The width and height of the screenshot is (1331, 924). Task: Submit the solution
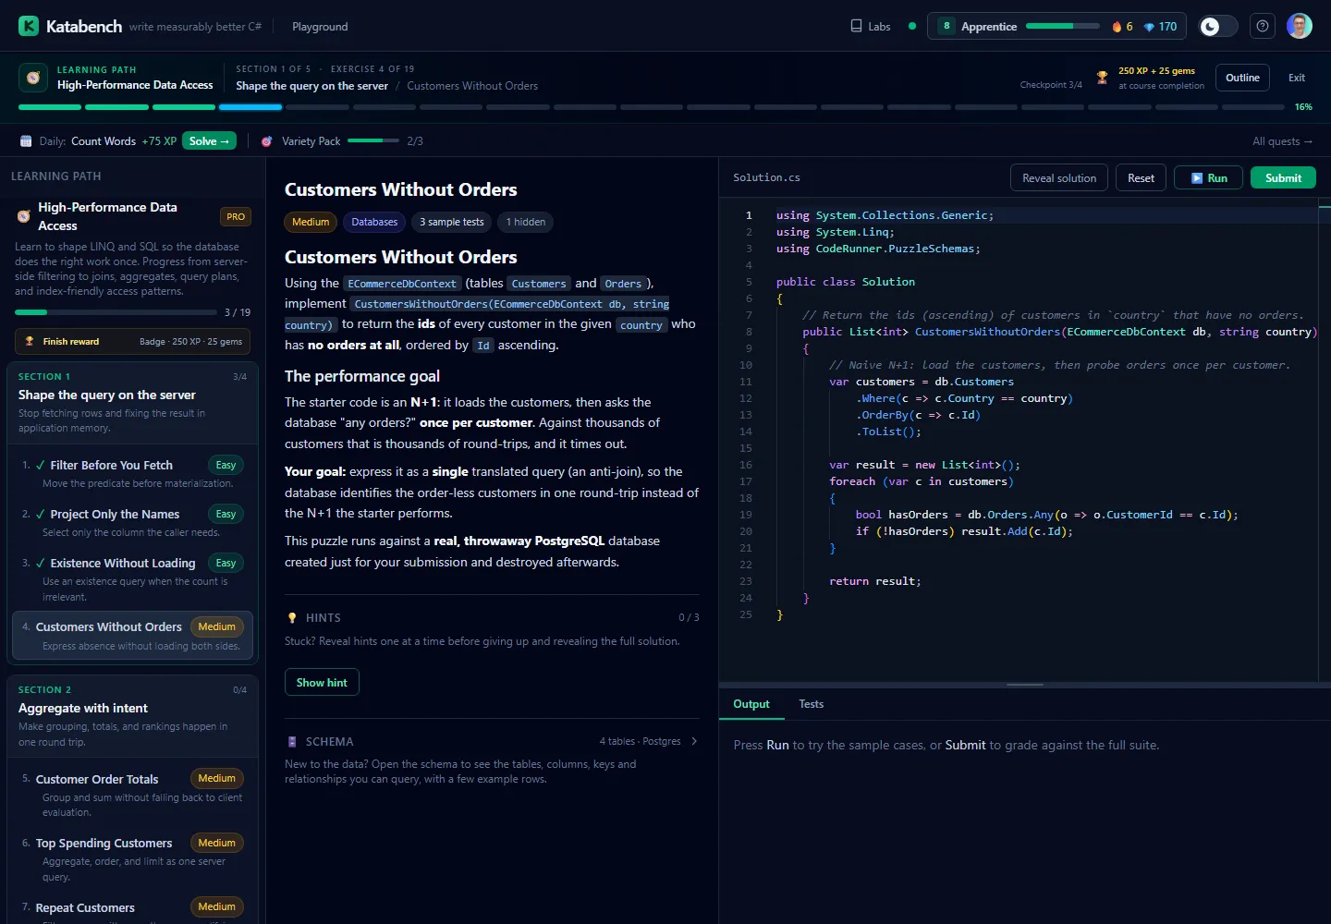click(x=1283, y=178)
